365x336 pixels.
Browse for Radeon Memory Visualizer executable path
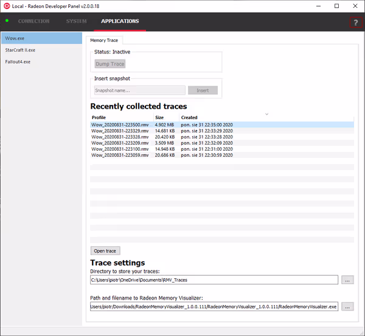coord(347,307)
